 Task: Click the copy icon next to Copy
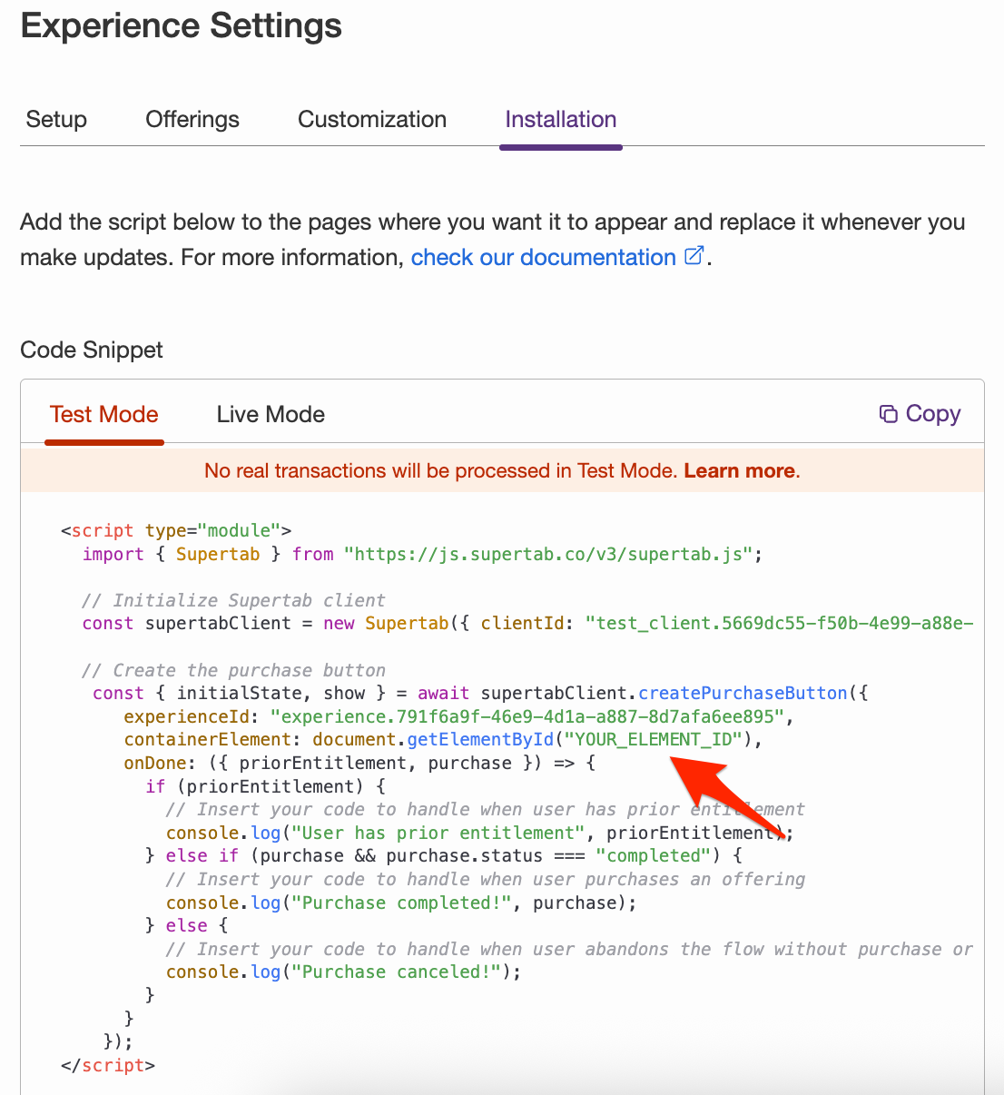pos(888,414)
